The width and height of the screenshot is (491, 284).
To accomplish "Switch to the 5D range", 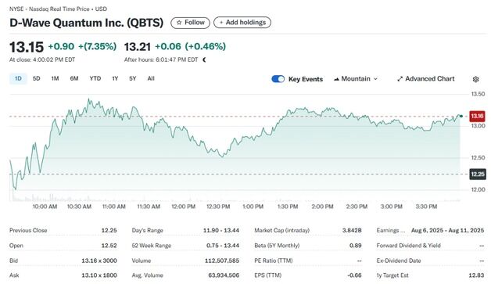I will pos(36,79).
